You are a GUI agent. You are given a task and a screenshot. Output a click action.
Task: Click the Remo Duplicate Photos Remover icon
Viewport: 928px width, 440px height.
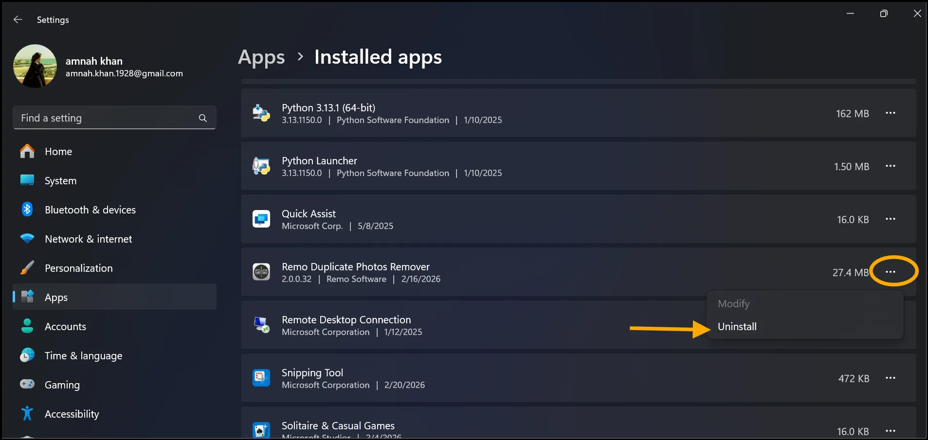[261, 272]
